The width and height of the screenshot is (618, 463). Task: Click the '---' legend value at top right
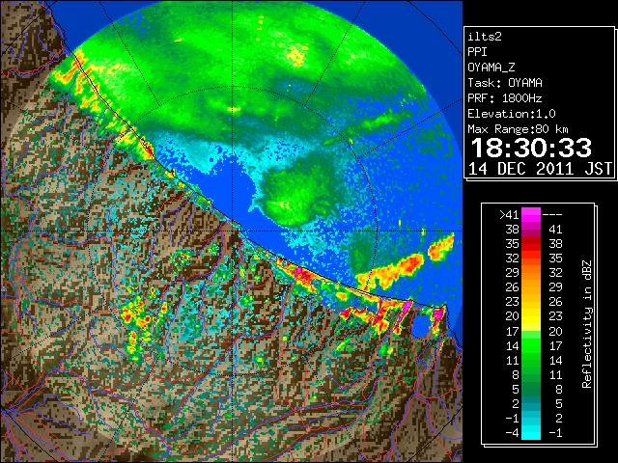(x=552, y=215)
